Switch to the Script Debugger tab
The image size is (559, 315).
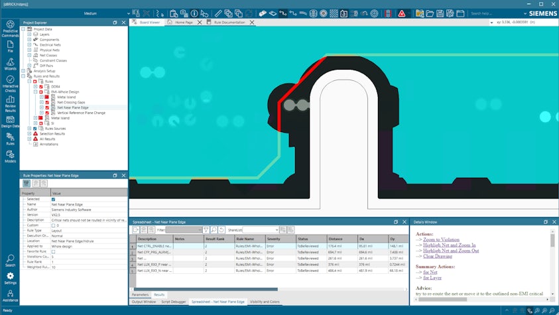[x=174, y=302]
